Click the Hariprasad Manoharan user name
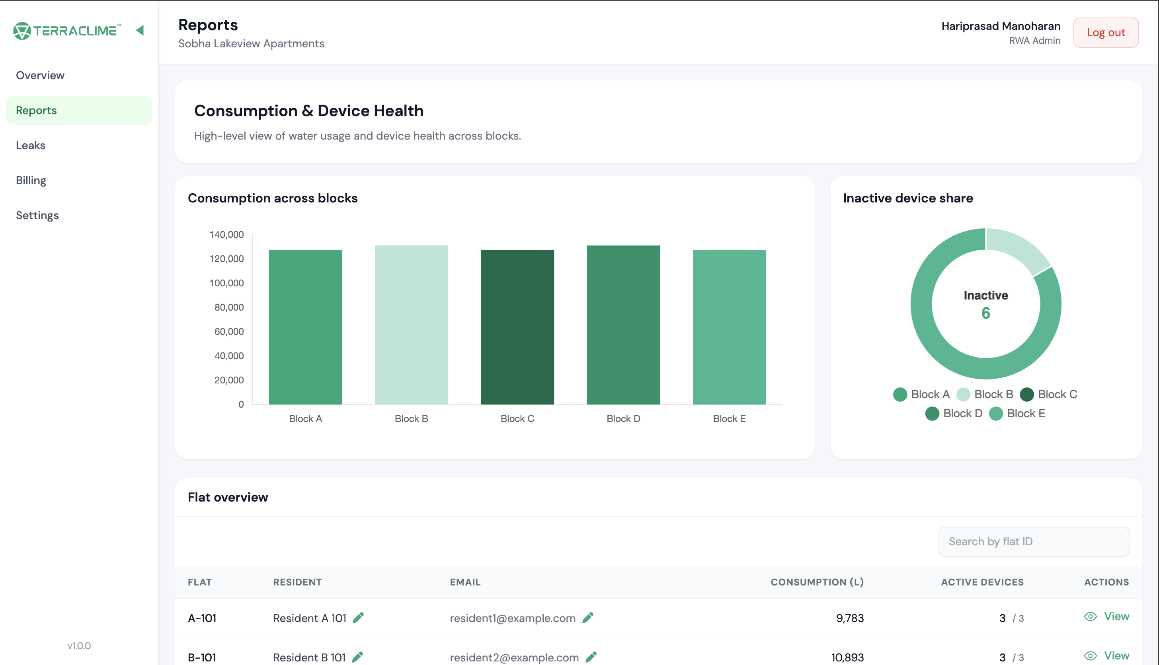Viewport: 1159px width, 665px height. tap(1001, 26)
